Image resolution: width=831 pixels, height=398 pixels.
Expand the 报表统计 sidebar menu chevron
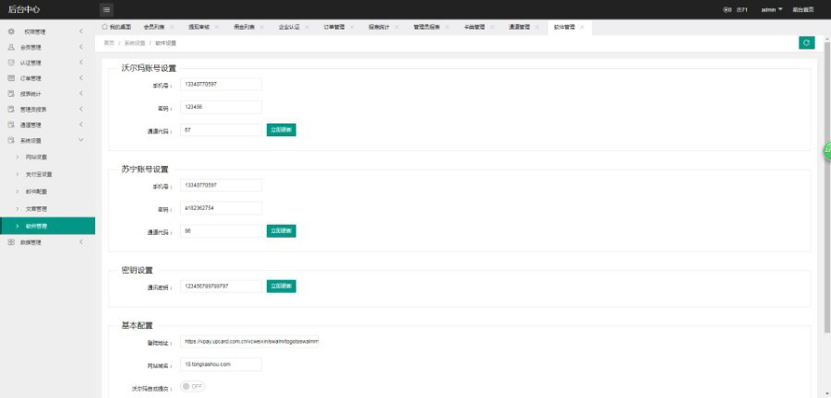(x=81, y=94)
